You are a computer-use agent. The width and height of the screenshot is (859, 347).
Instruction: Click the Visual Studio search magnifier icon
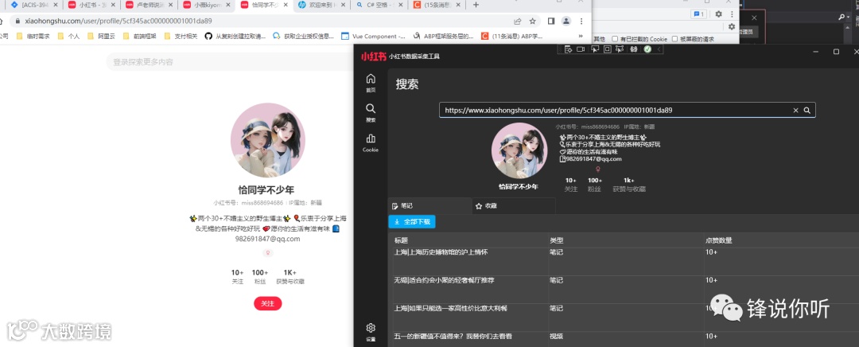click(x=842, y=18)
